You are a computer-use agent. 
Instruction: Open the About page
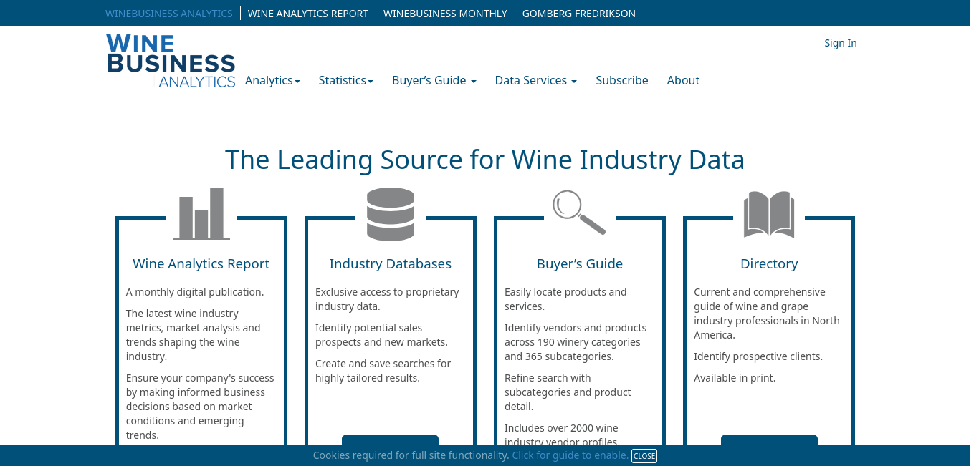[683, 80]
